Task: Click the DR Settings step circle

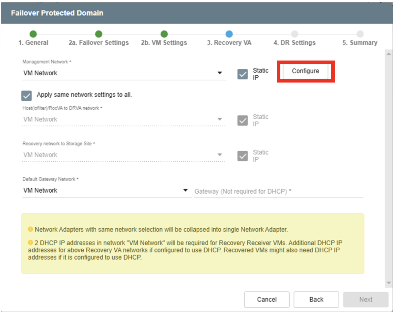Action: [x=294, y=34]
